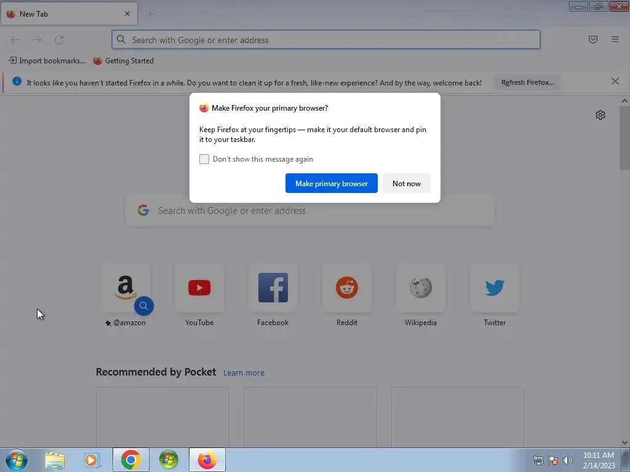Viewport: 630px width, 472px height.
Task: Reload the page with the refresh icon
Action: pyautogui.click(x=59, y=40)
